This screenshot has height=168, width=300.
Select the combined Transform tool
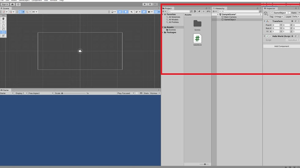tap(3, 36)
